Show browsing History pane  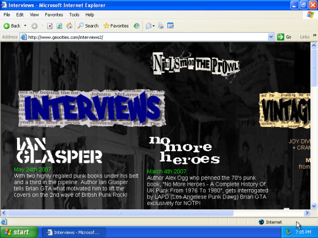click(x=137, y=26)
